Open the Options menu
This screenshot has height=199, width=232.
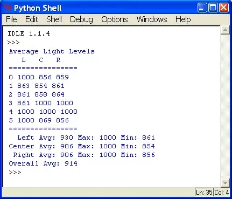point(115,19)
